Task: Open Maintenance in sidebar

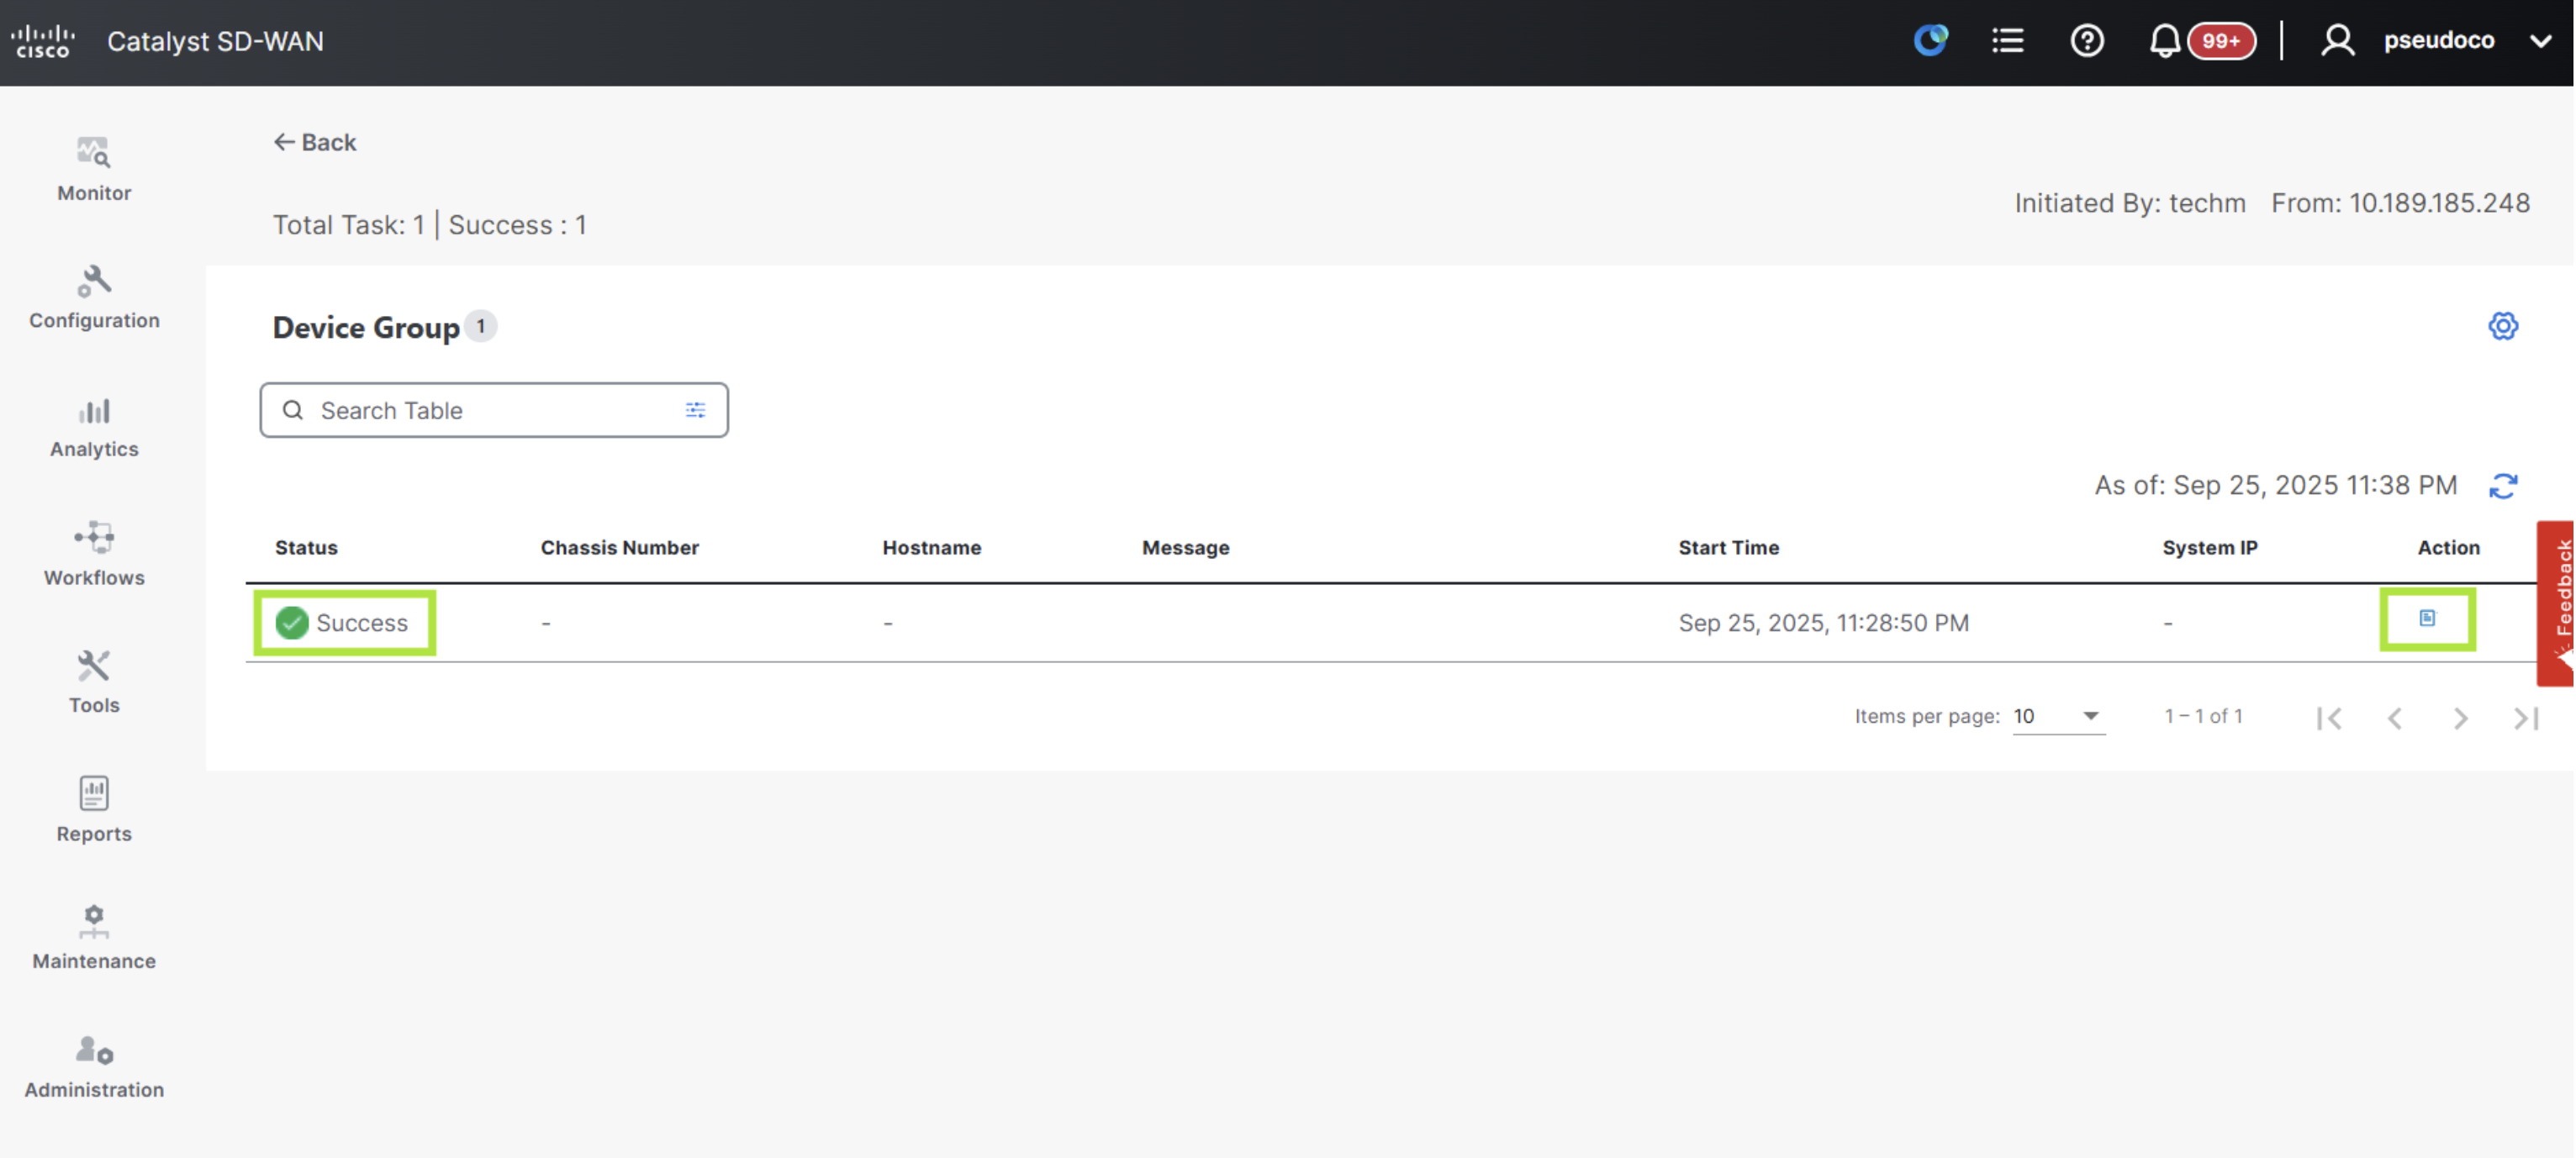Action: [x=94, y=937]
